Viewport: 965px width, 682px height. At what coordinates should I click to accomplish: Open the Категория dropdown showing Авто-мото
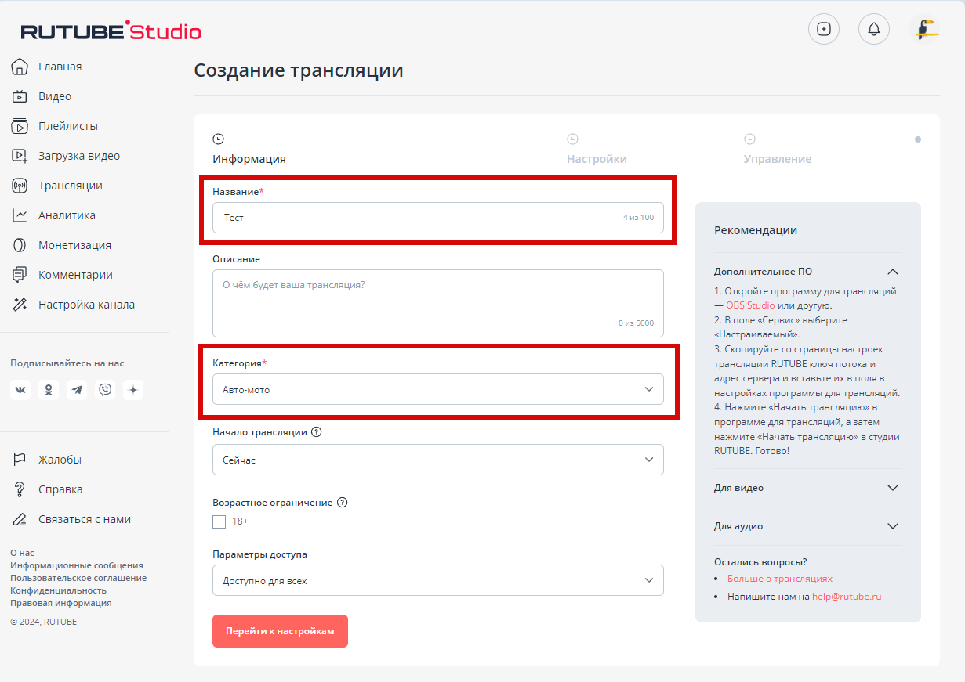point(438,389)
